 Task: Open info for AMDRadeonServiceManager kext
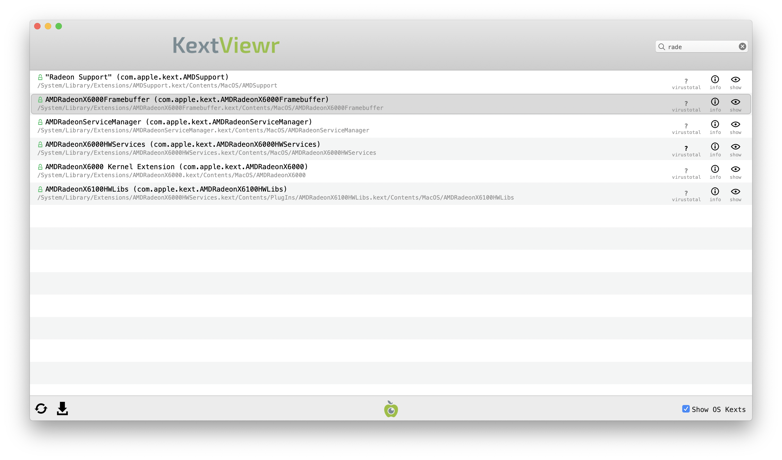(715, 124)
